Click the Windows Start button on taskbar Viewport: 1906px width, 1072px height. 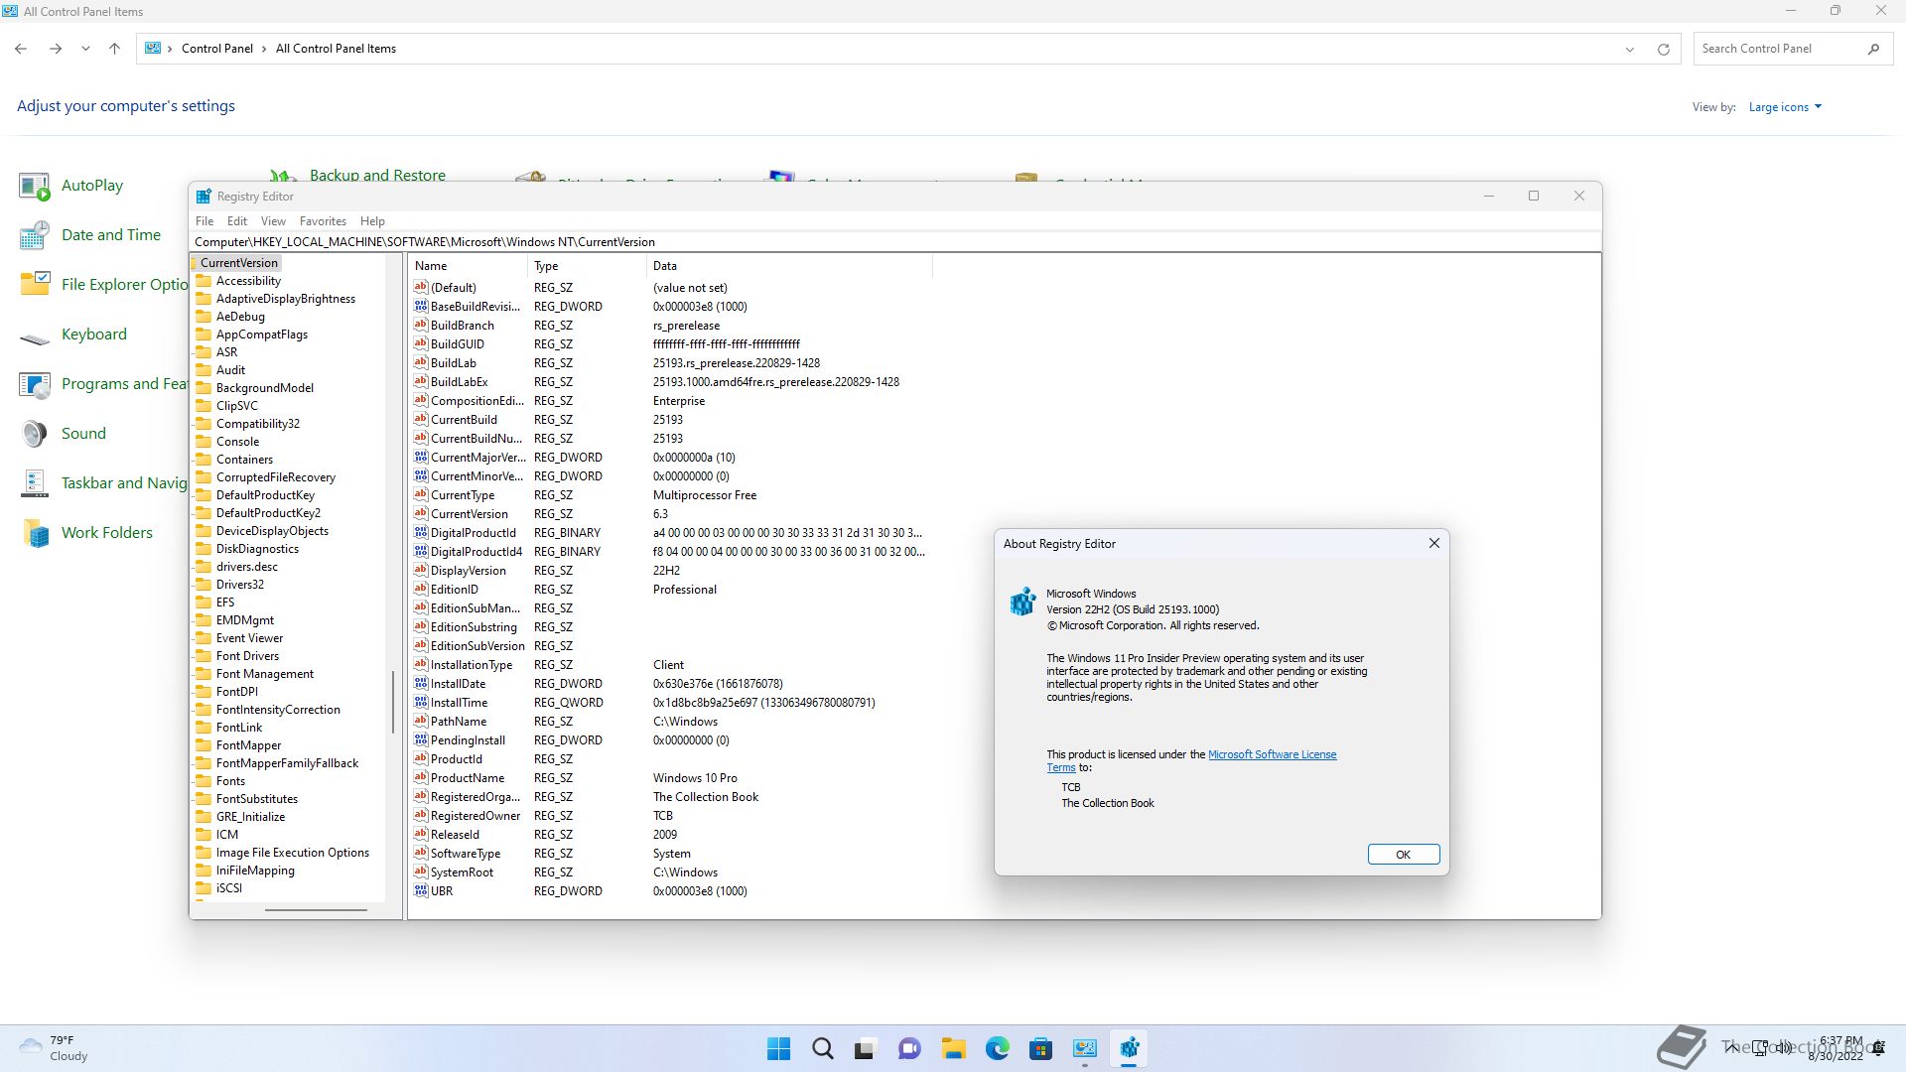coord(779,1048)
